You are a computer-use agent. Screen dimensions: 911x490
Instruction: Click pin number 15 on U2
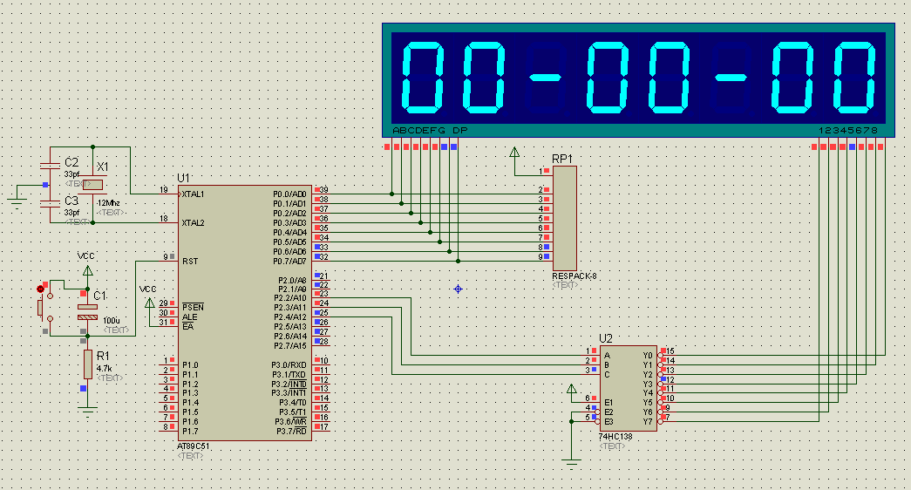click(x=670, y=351)
